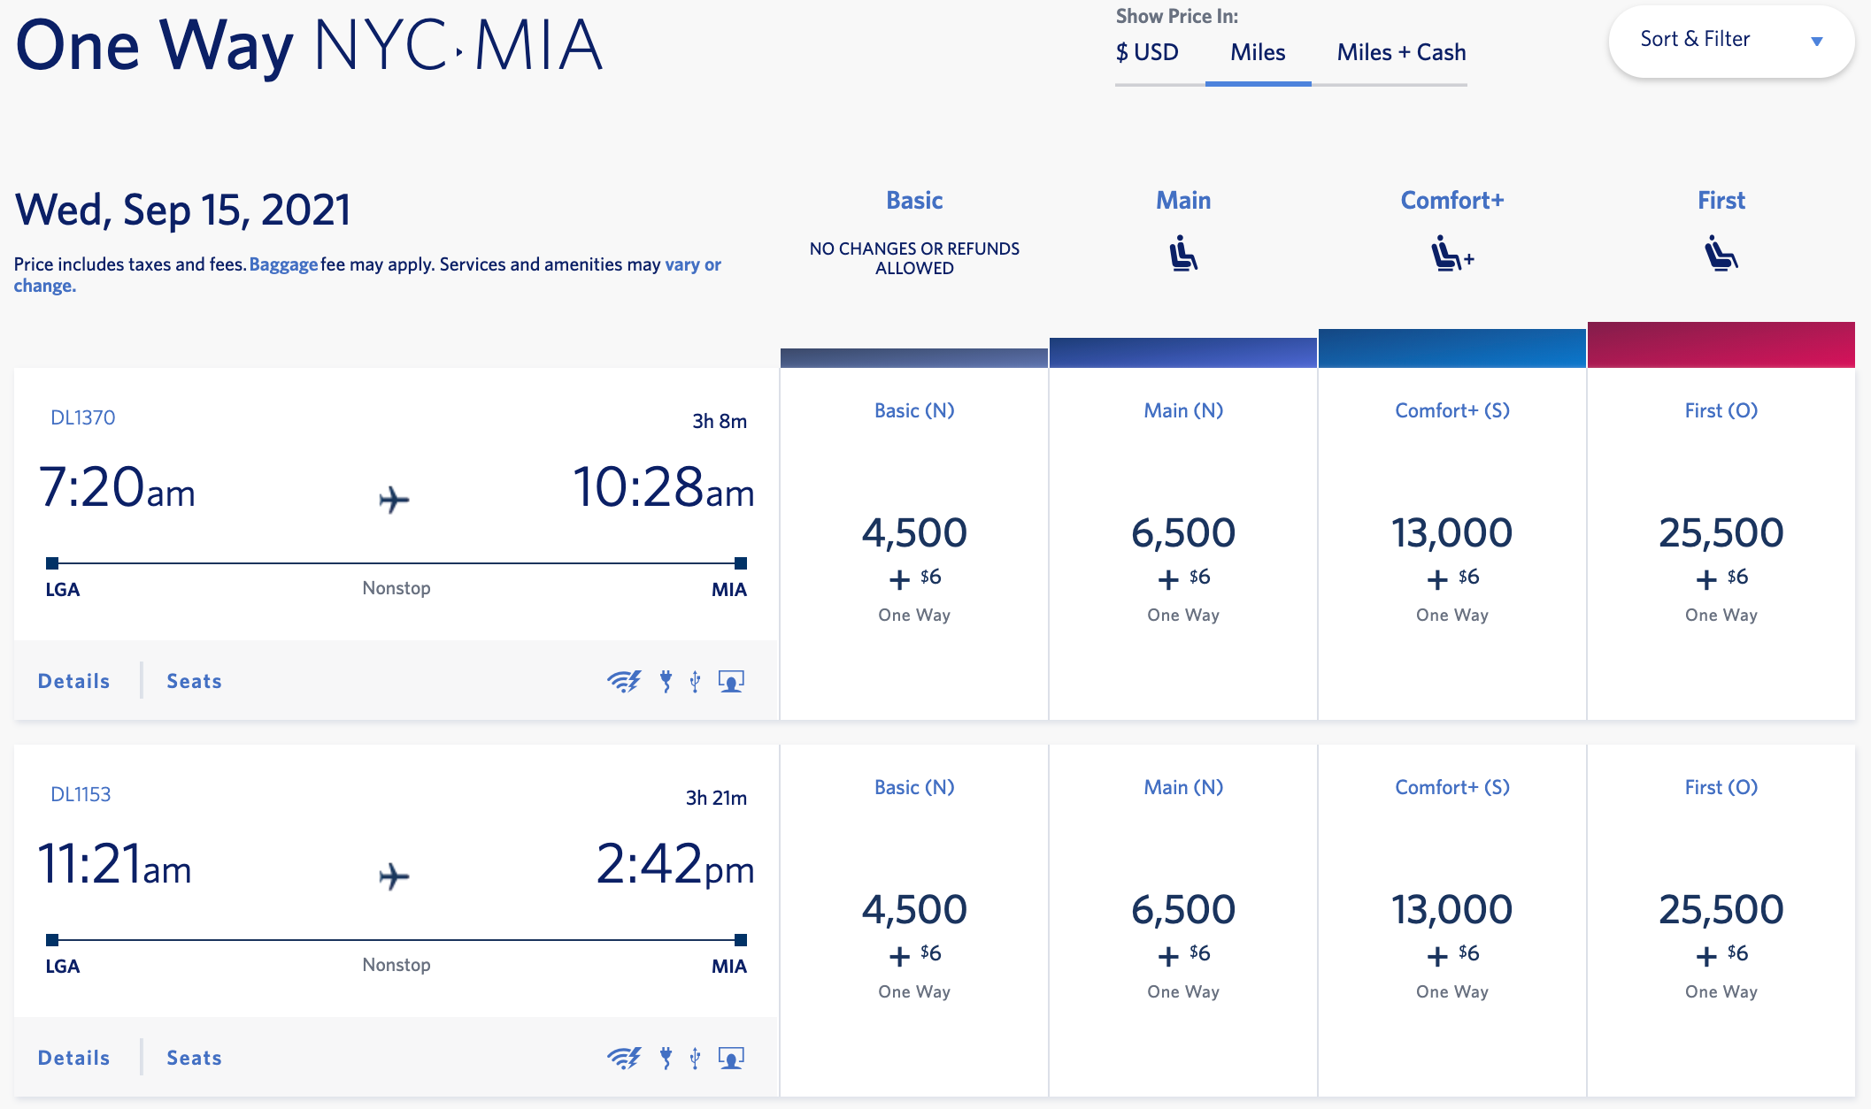
Task: Switch price display to Miles + Cash
Action: [1401, 52]
